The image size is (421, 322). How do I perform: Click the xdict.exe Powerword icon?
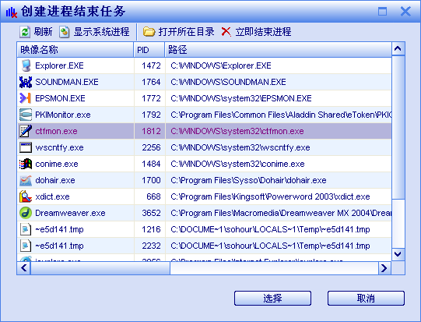pyautogui.click(x=26, y=196)
